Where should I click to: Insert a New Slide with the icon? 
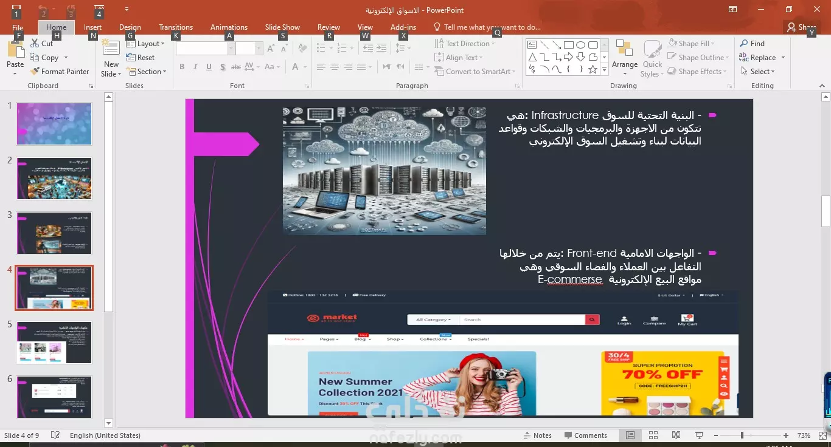(111, 49)
